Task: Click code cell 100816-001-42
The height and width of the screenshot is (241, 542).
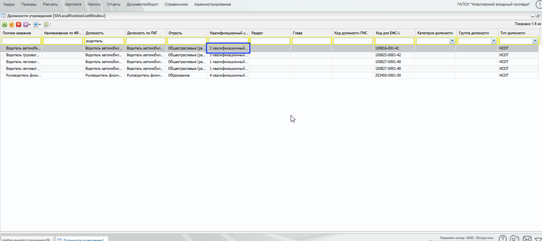Action: [x=394, y=48]
